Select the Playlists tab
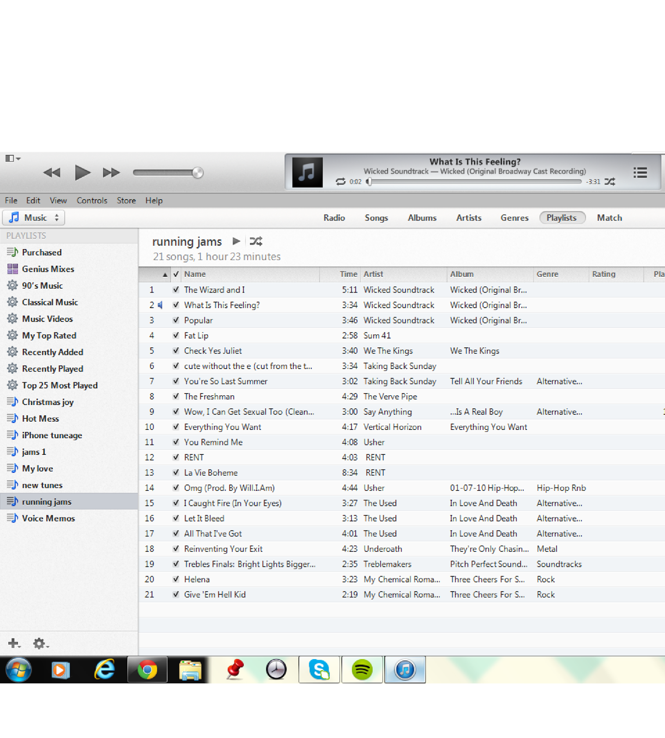This screenshot has height=738, width=665. pos(562,218)
